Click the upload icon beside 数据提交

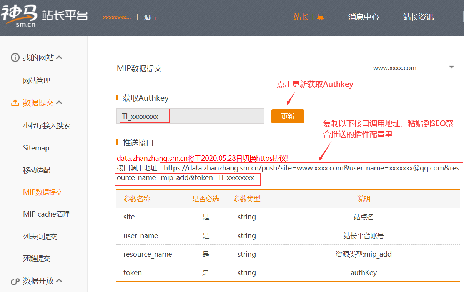tap(15, 103)
